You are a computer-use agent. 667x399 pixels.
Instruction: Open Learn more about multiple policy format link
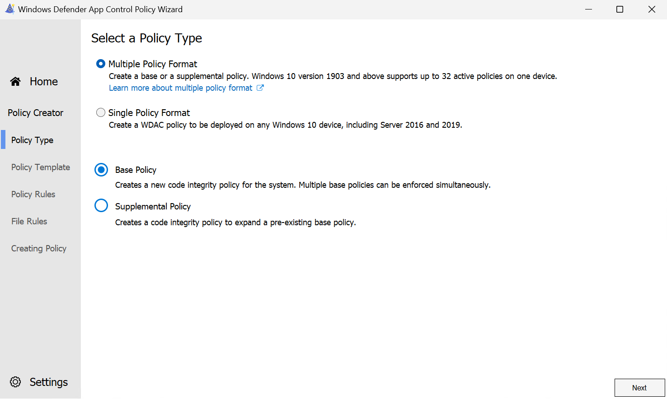(180, 88)
